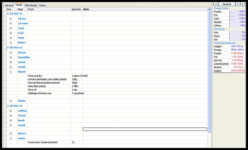Screen dimensions: 248x150
Task: Select the Hoki,flesh,baked food row
Action: (x=37, y=86)
